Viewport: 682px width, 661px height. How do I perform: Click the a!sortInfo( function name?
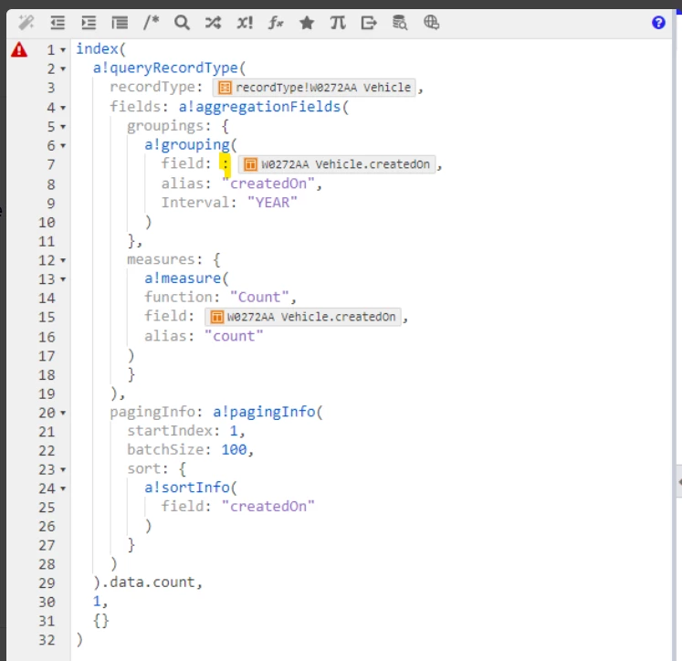pyautogui.click(x=191, y=488)
